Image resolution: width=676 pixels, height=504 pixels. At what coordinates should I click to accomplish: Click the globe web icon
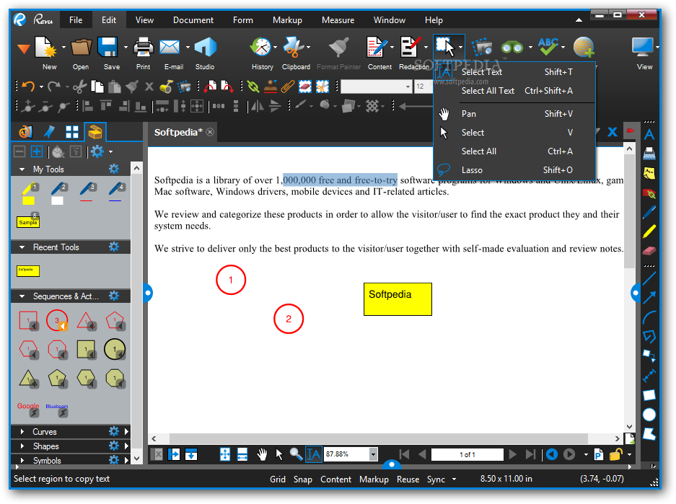point(584,48)
